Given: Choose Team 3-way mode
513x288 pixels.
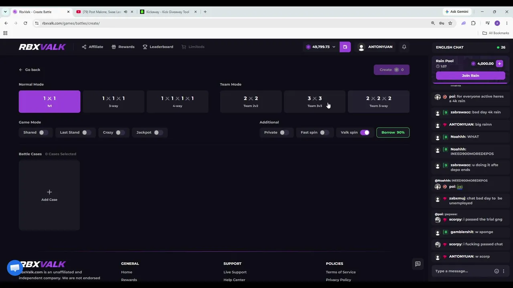Looking at the screenshot, I should coord(379,102).
